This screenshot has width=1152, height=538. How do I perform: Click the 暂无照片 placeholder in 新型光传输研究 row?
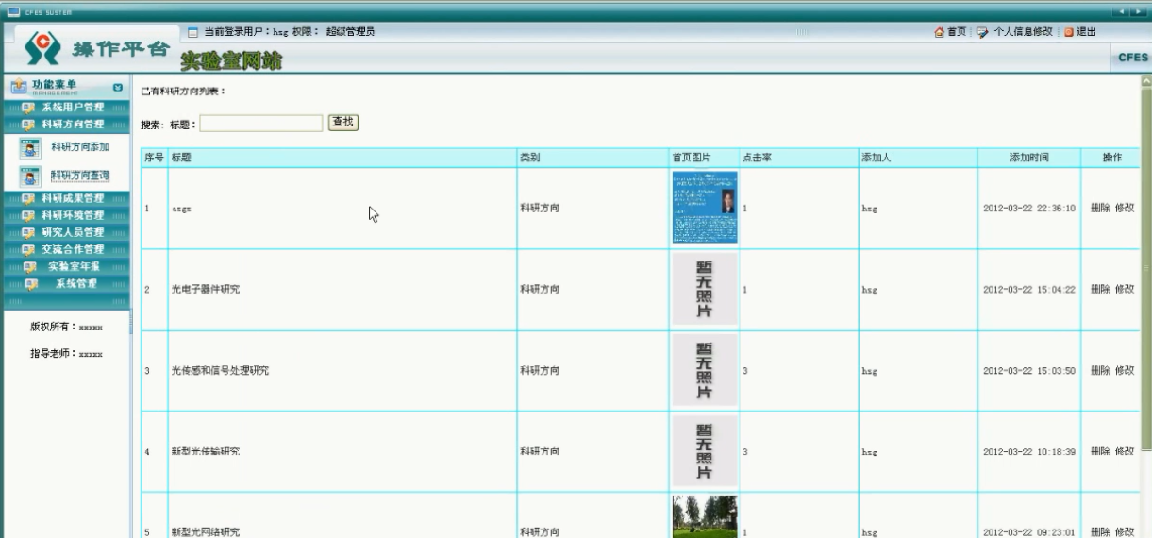pos(705,451)
